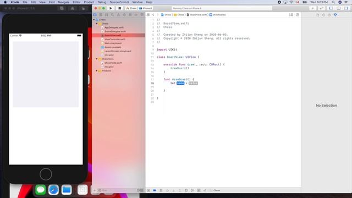Screen dimensions: 352x198
Task: Collapse the ChessTests group folder
Action: [x=97, y=59]
